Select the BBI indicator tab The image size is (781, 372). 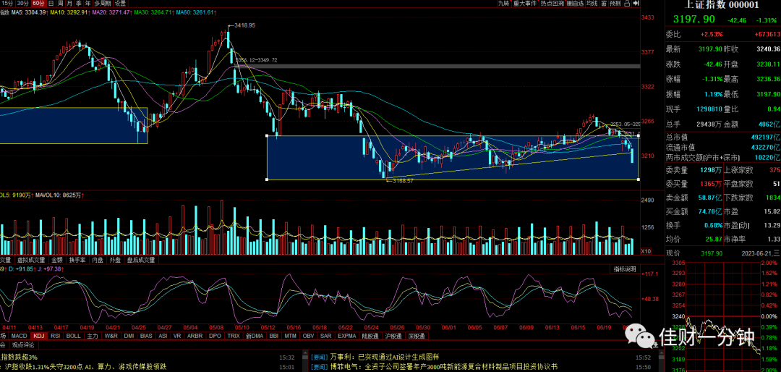(274, 336)
